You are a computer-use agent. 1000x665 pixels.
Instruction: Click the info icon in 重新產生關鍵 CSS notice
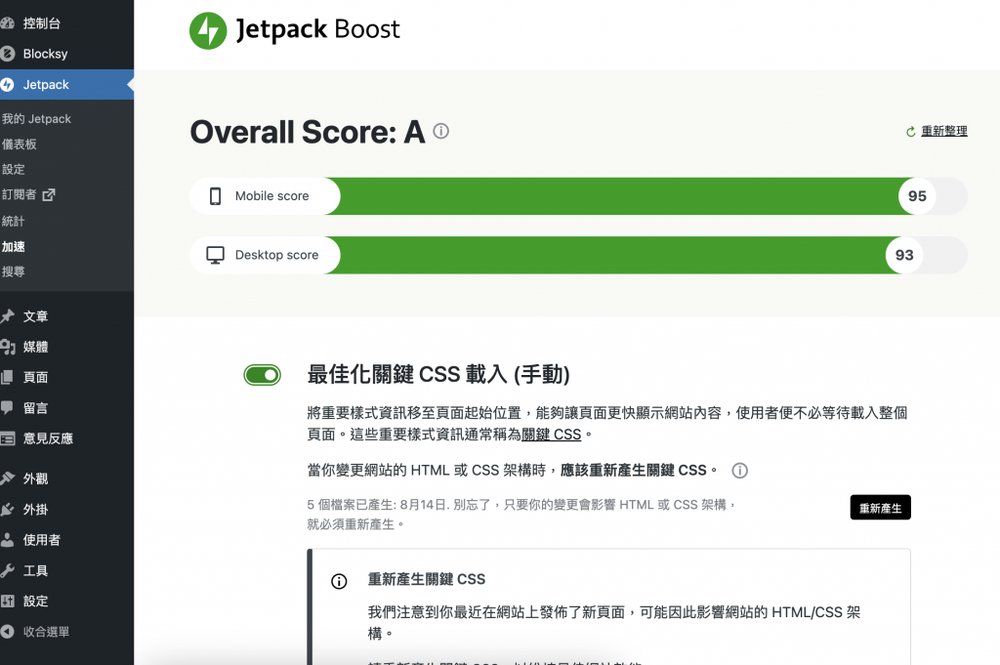[x=339, y=581]
